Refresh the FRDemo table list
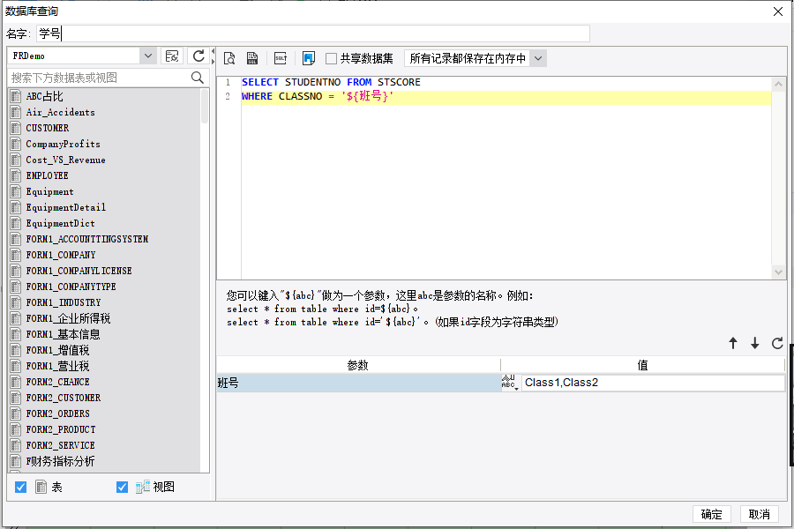Screen dimensions: 794x529 tap(198, 56)
